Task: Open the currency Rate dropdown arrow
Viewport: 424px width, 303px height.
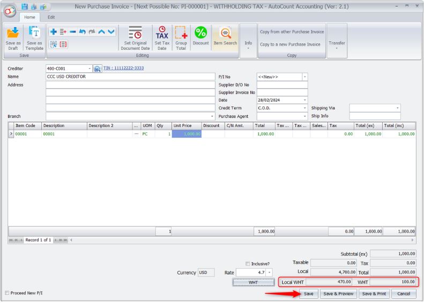Action: [269, 272]
